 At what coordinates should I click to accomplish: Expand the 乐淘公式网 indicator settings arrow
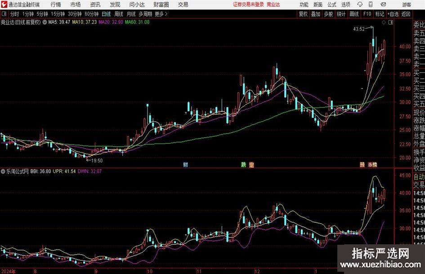(x=4, y=171)
